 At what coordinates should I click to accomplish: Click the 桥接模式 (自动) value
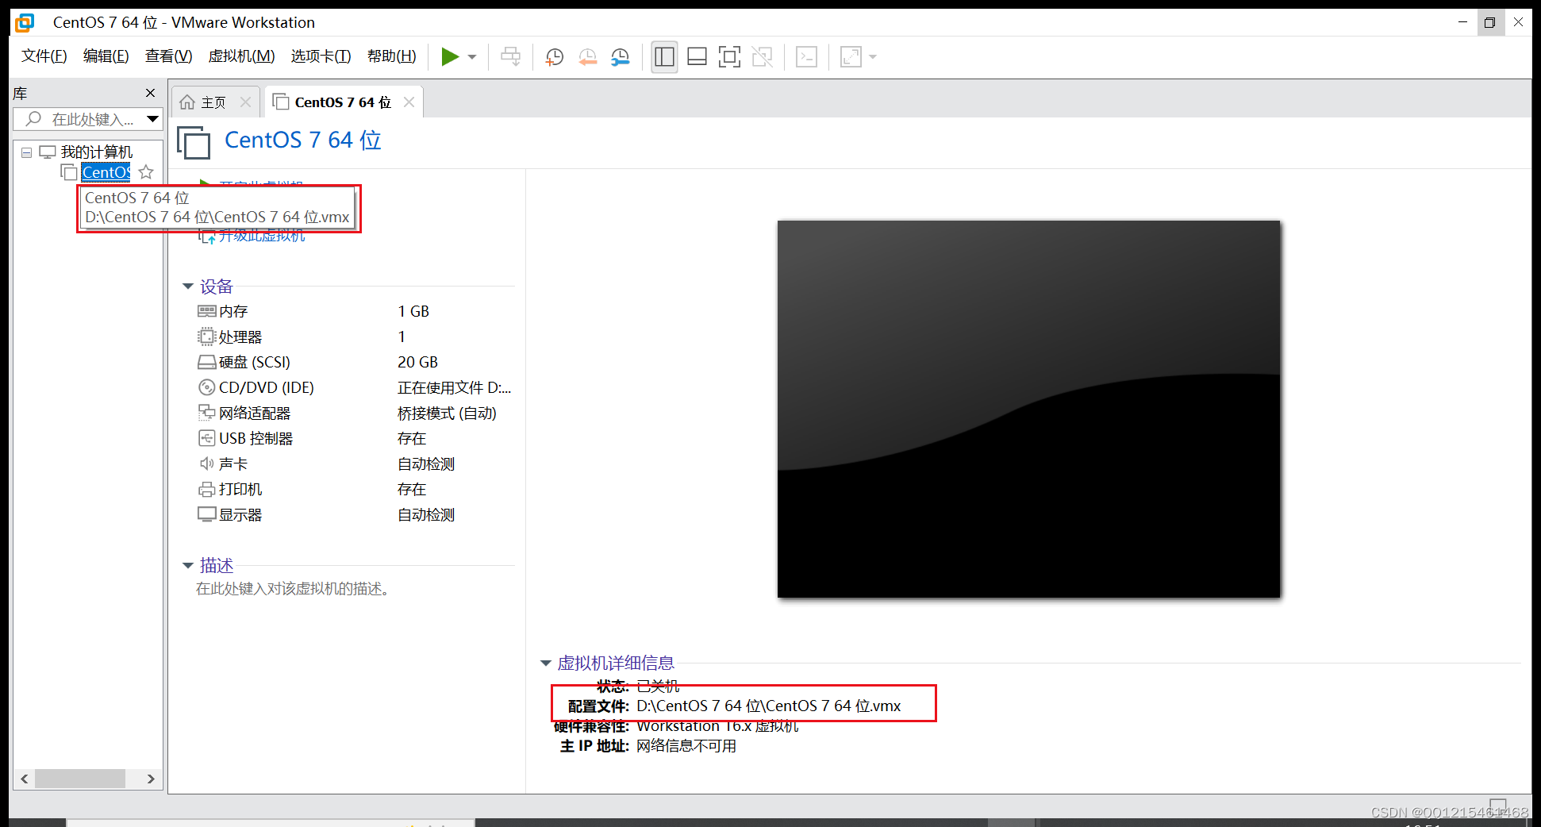pos(447,413)
